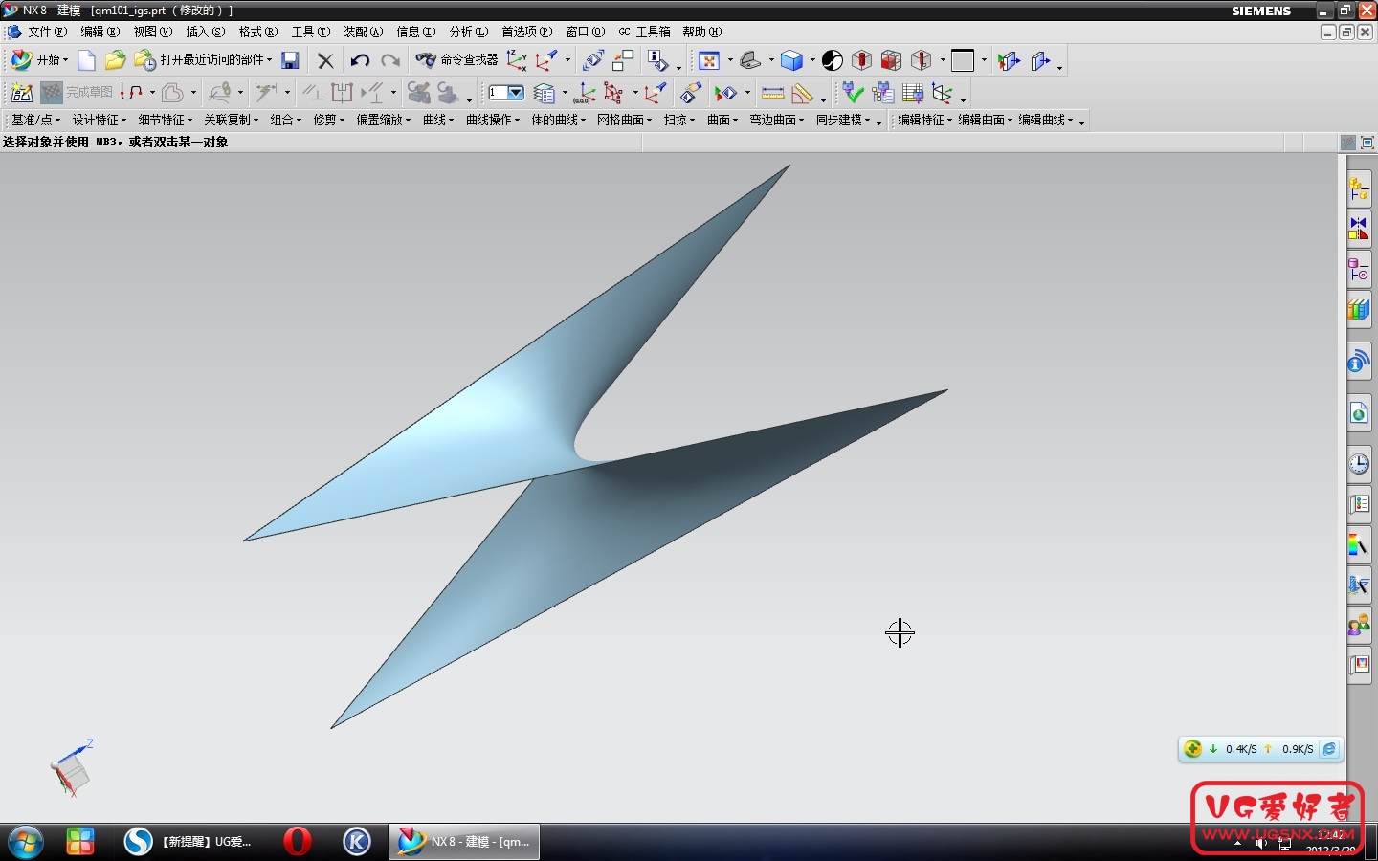Screen dimensions: 1378x861
Task: Click the KuGou K taskbar icon
Action: [357, 842]
